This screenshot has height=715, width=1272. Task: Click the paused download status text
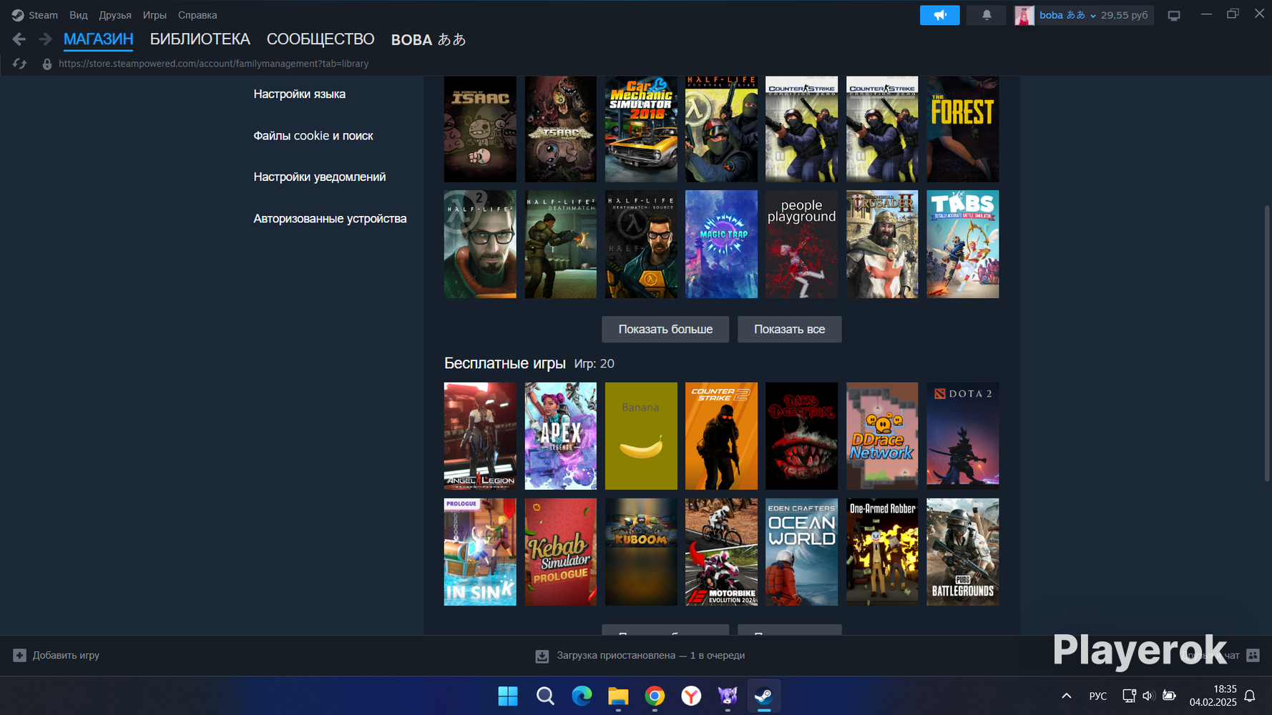coord(651,655)
